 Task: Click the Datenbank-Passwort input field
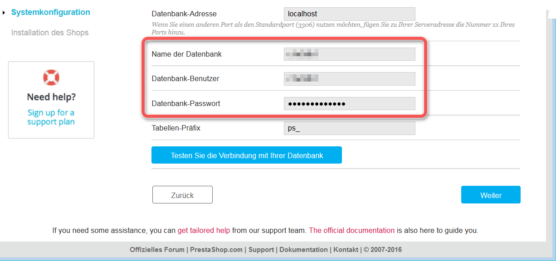click(349, 103)
